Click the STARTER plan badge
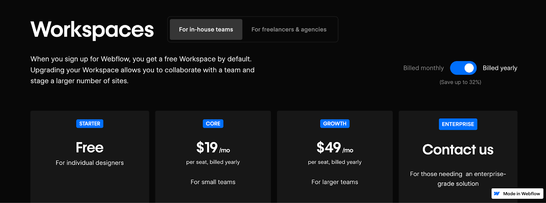This screenshot has height=203, width=546. coord(90,124)
